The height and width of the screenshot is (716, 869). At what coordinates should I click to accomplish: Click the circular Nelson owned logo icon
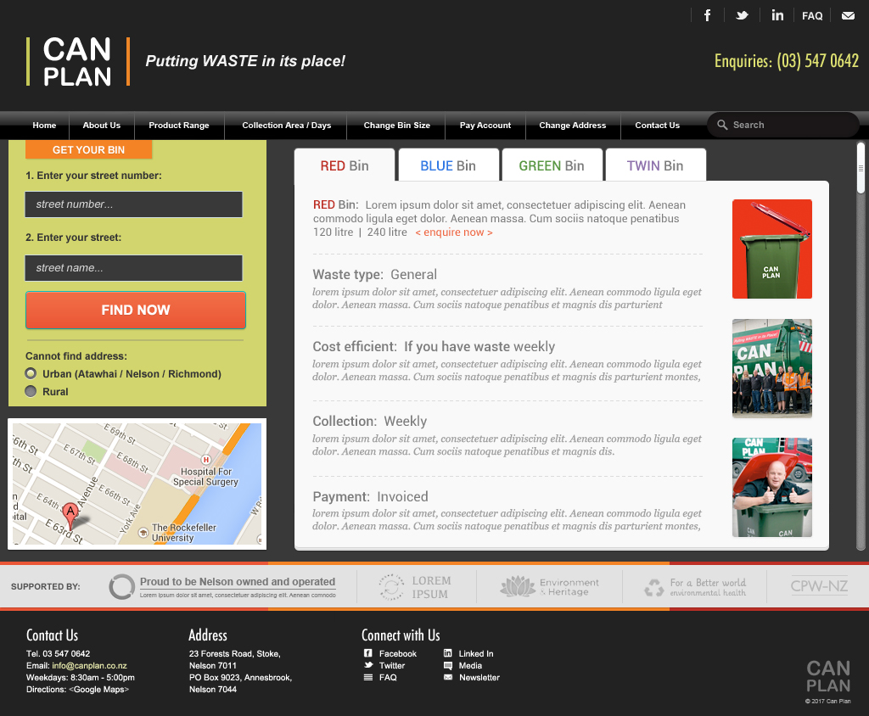pos(122,586)
